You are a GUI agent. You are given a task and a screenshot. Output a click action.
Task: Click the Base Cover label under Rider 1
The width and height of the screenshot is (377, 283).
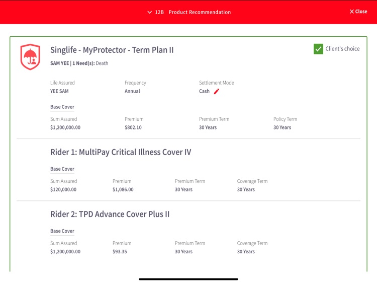tap(62, 169)
